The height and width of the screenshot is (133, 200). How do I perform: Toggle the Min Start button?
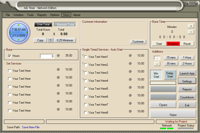pos(156,75)
